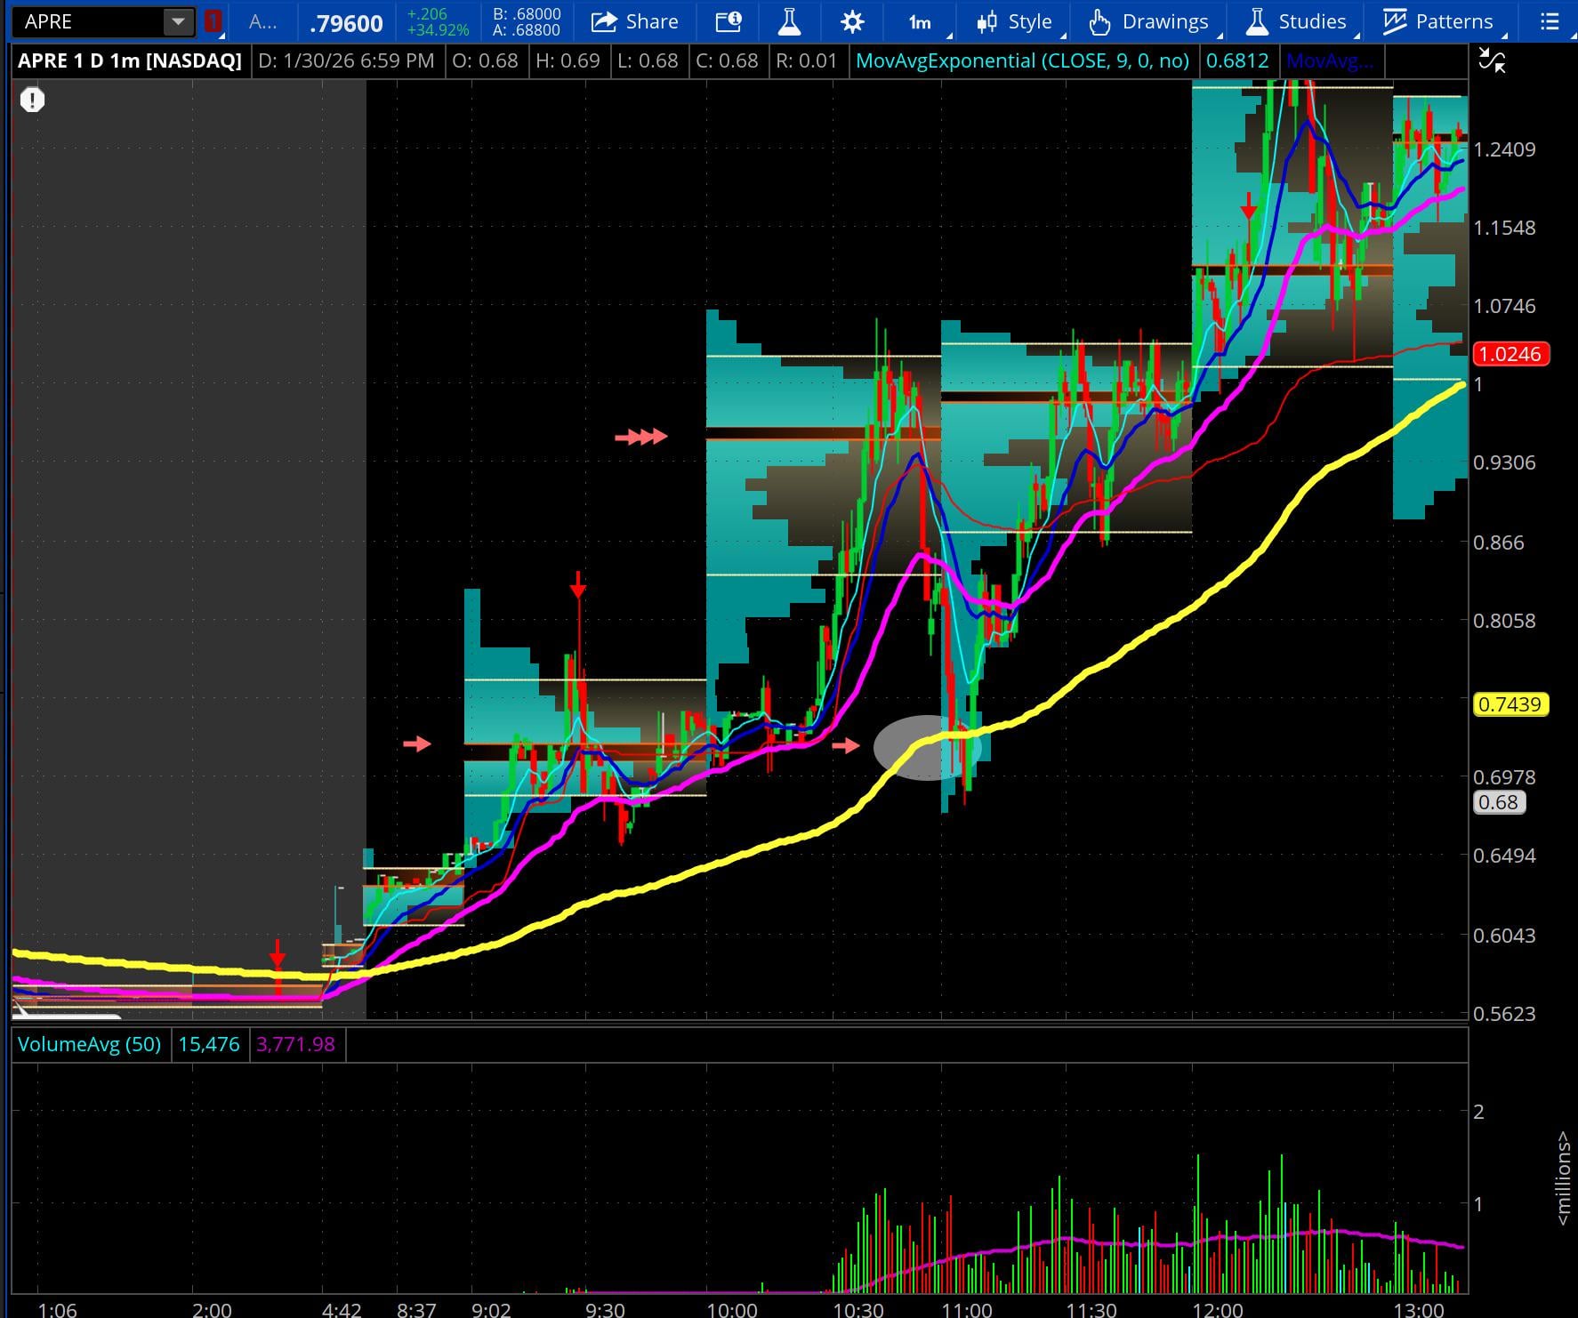1578x1318 pixels.
Task: Click the list menu icon at top right
Action: point(1550,22)
